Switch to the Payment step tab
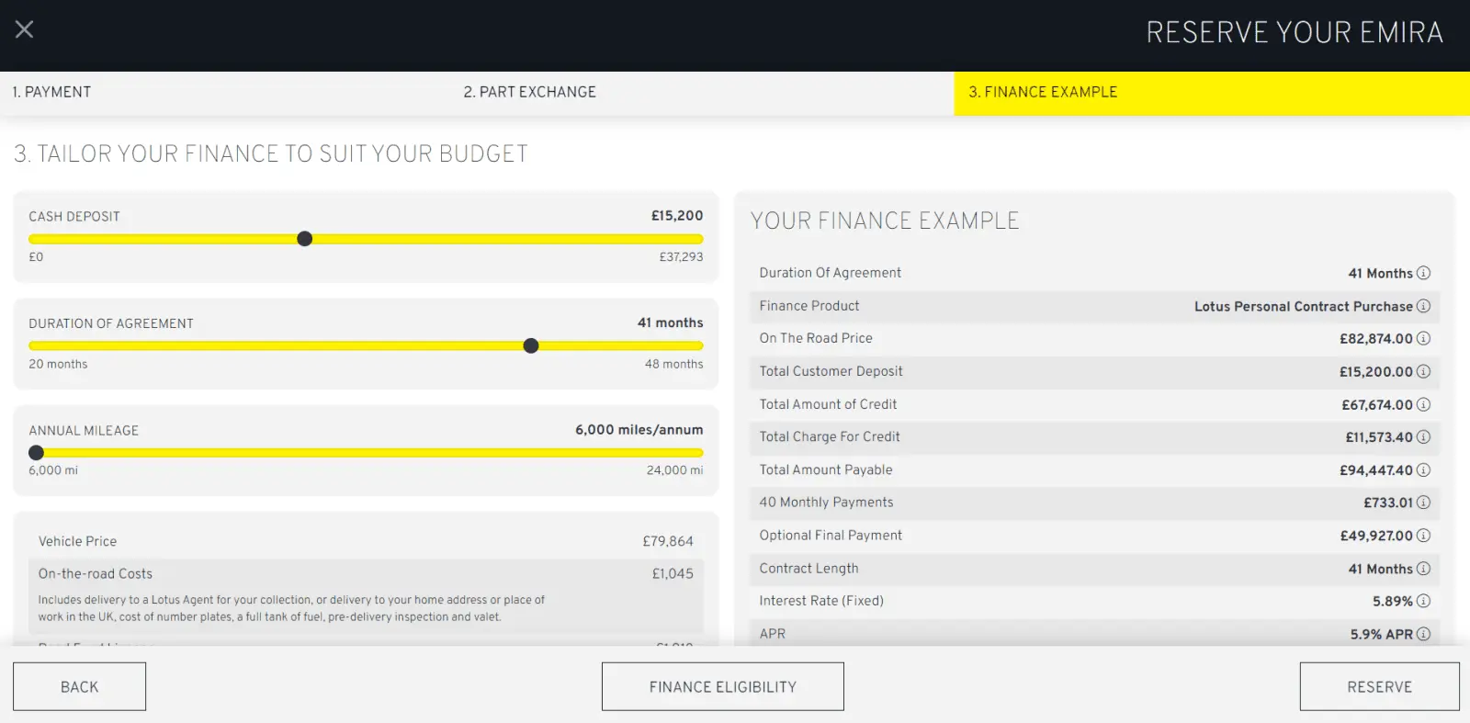The image size is (1470, 723). click(x=51, y=92)
